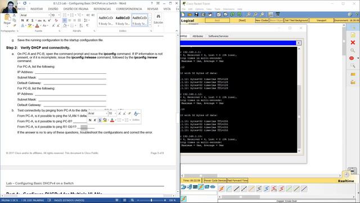Expand the styles gallery More arrow
360x203 pixels.
point(150,24)
